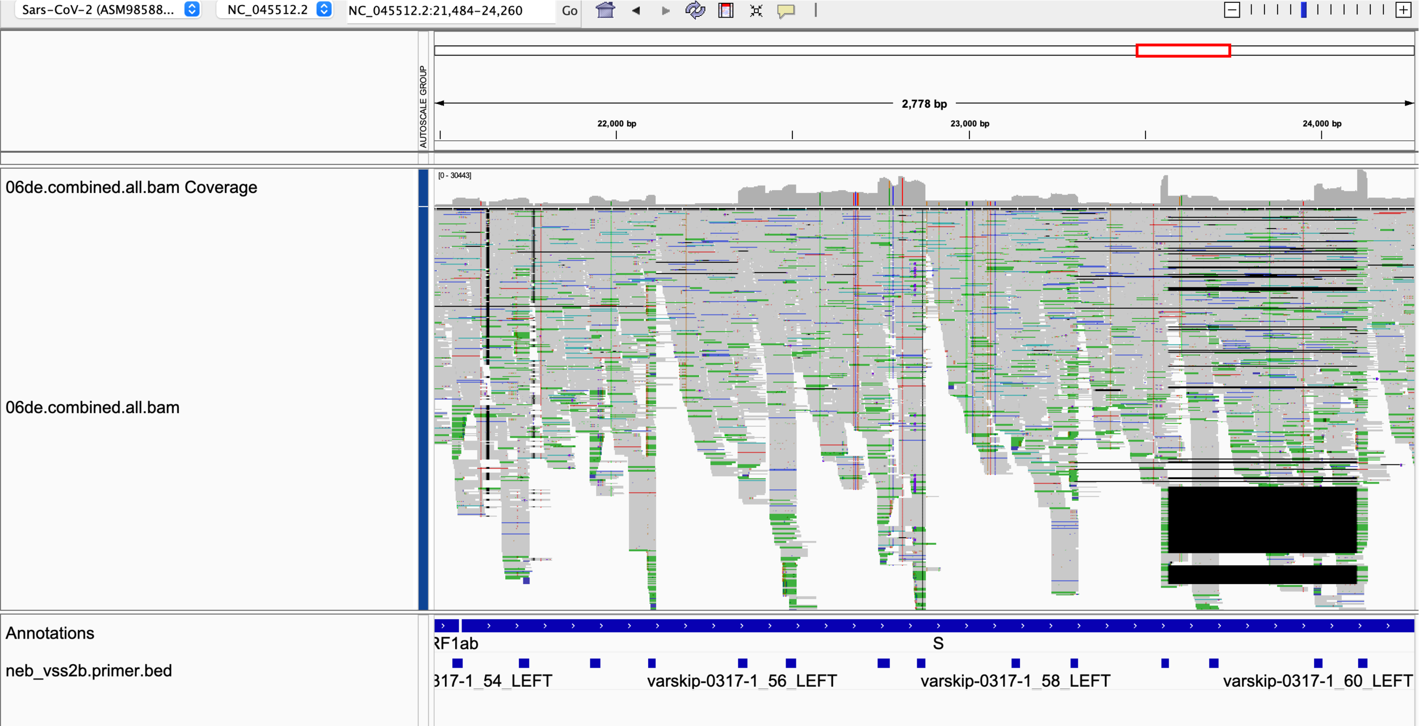Click the refresh view icon

(695, 10)
